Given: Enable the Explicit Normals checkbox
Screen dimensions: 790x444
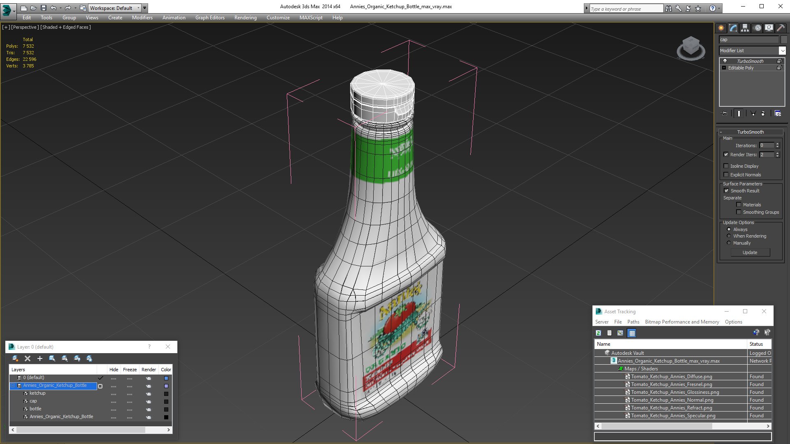Looking at the screenshot, I should [726, 175].
